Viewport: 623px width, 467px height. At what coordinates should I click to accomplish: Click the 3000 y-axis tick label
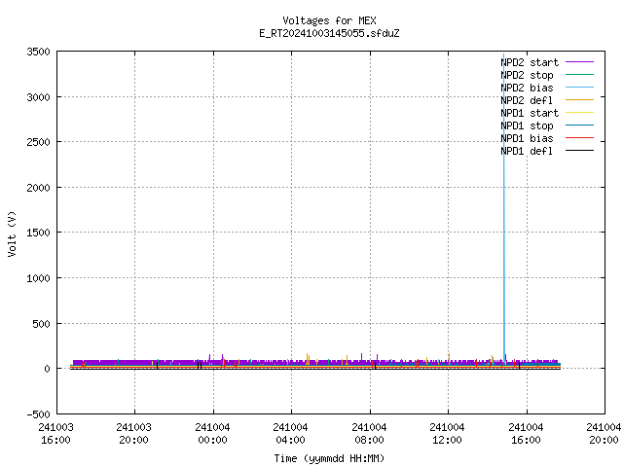click(38, 97)
